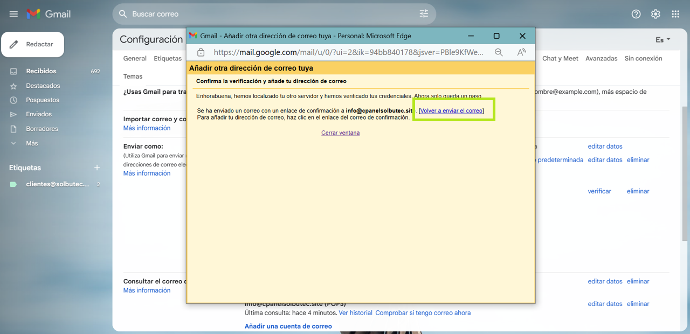Image resolution: width=690 pixels, height=334 pixels.
Task: Click the Cerrar ventana link
Action: point(340,133)
